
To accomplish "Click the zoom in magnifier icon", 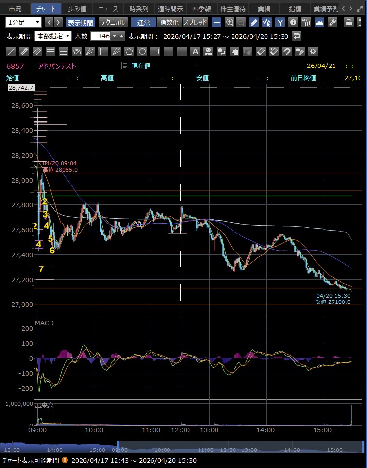I will [229, 22].
